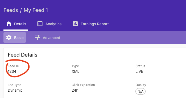Click the Feed ID label
The height and width of the screenshot is (98, 186).
click(x=13, y=66)
